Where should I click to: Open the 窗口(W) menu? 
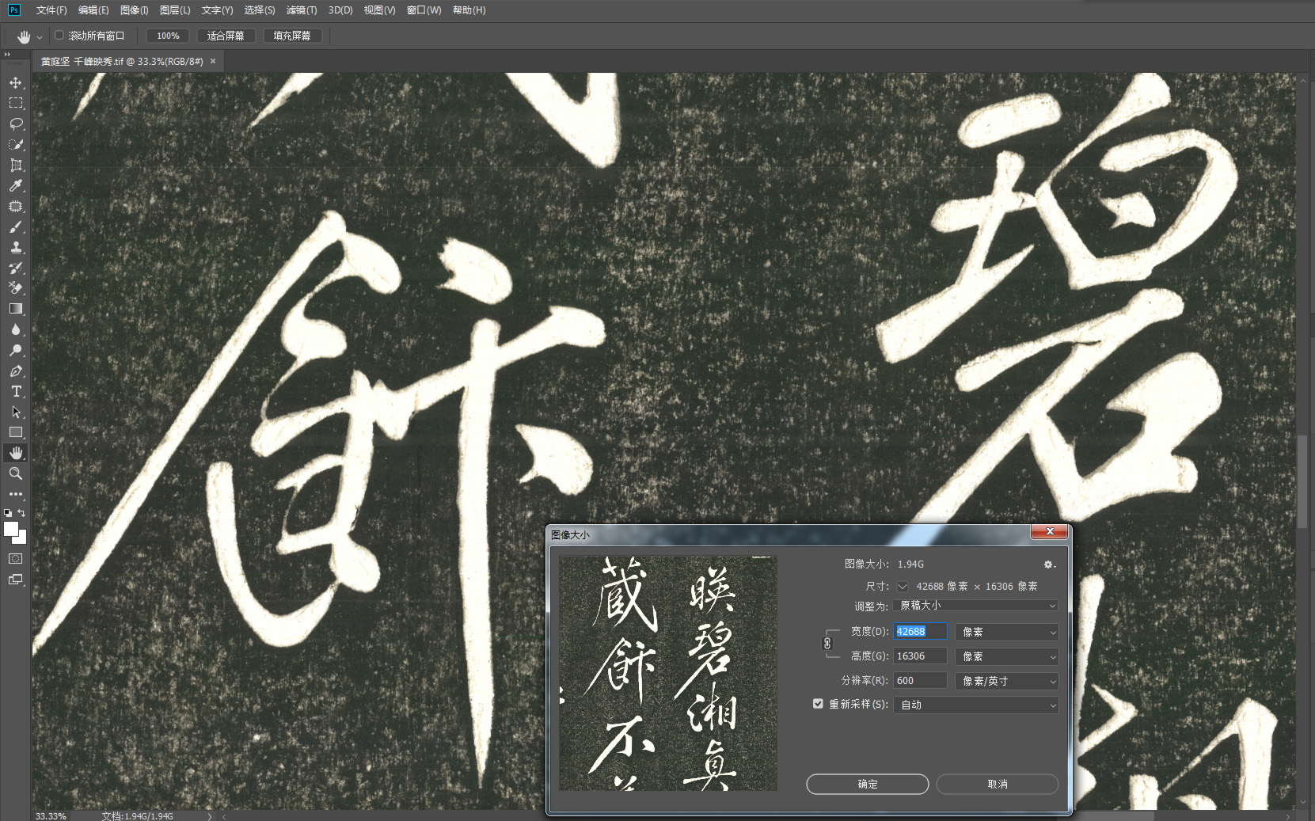(424, 10)
